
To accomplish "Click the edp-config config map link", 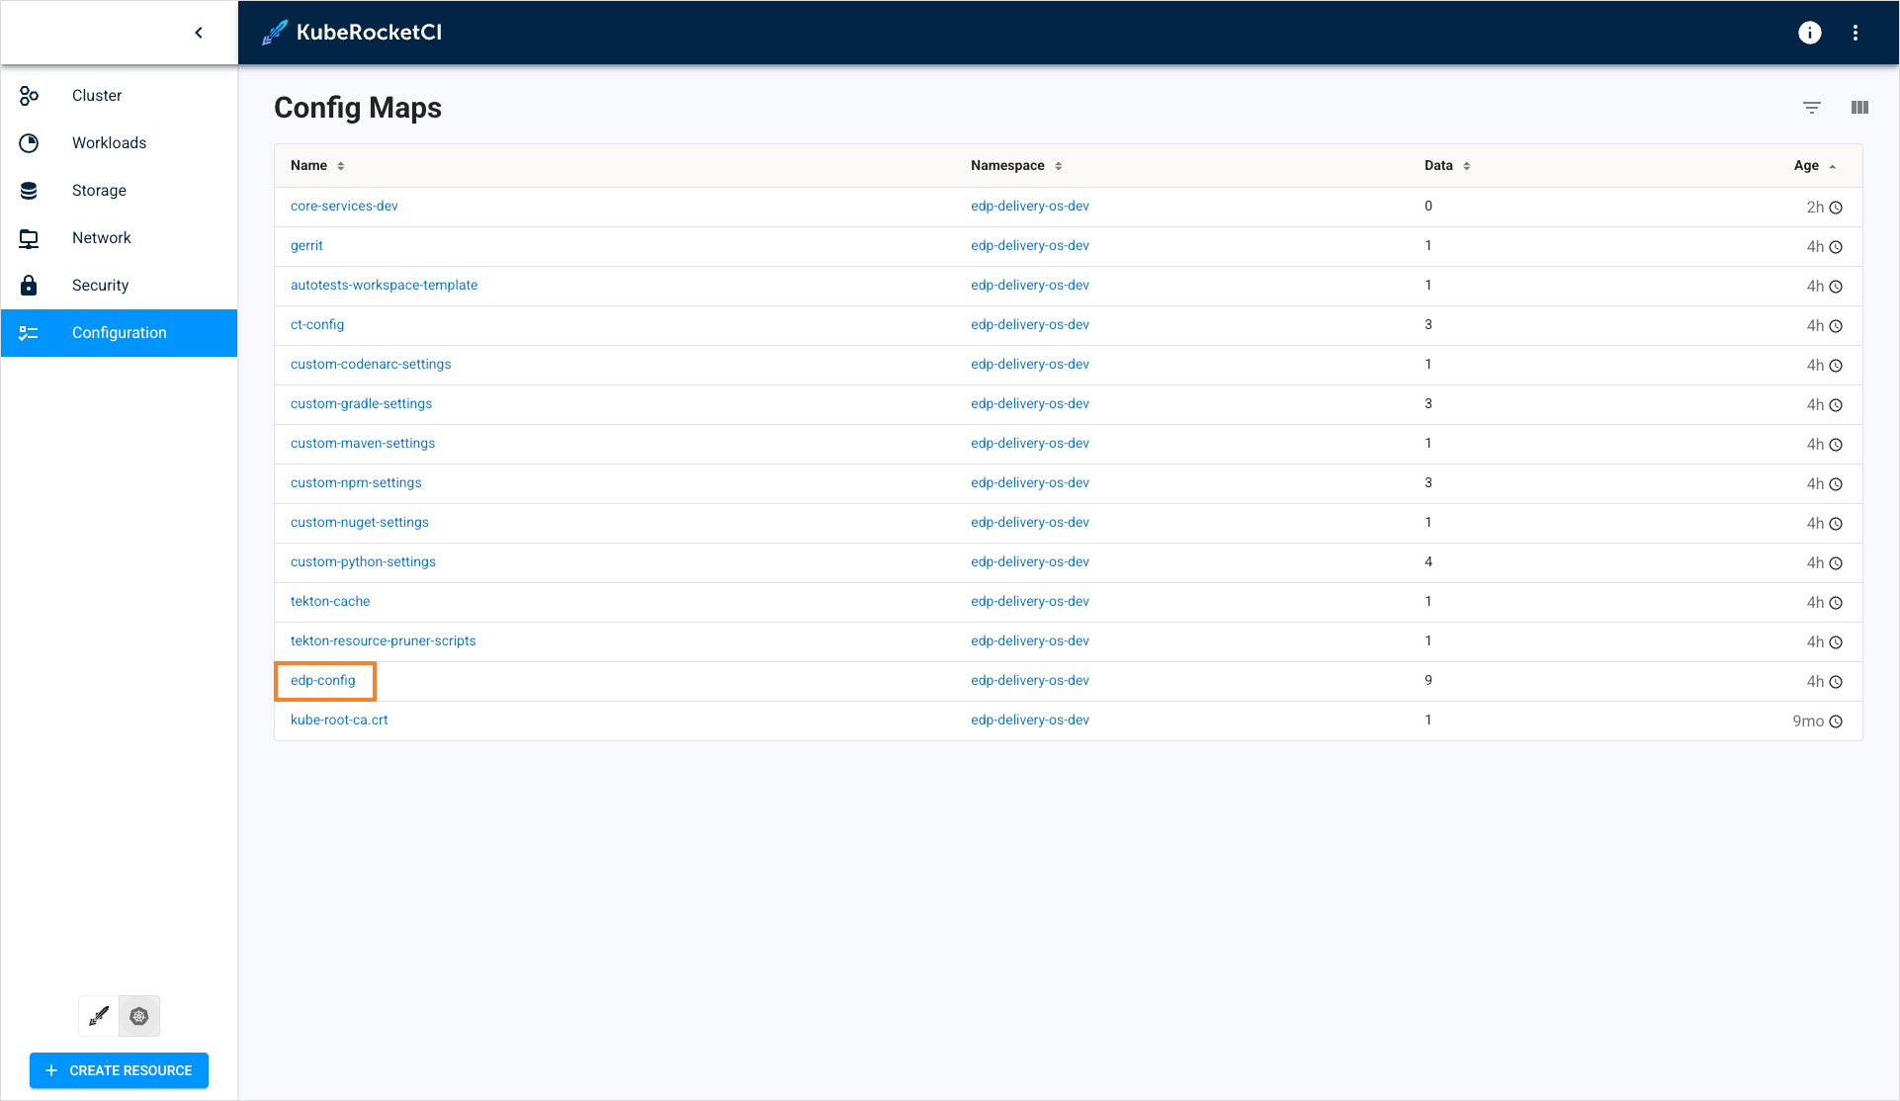I will click(x=323, y=680).
